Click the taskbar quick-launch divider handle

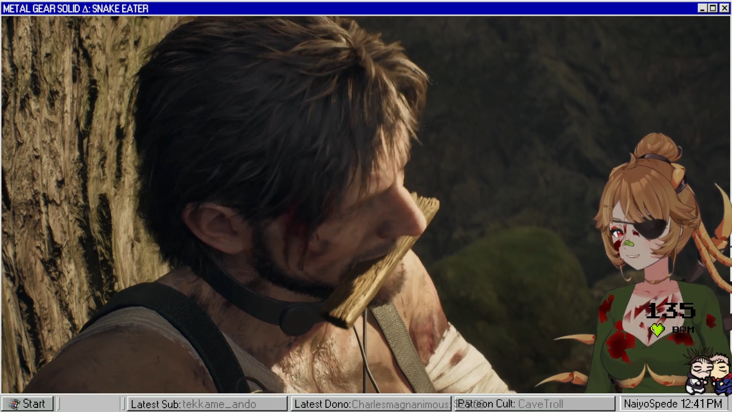59,404
